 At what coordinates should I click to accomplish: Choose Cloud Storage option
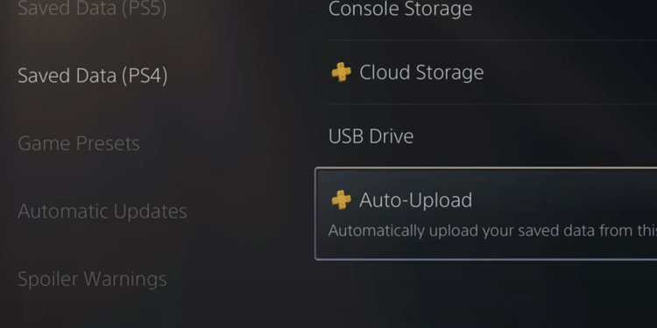tap(492, 73)
